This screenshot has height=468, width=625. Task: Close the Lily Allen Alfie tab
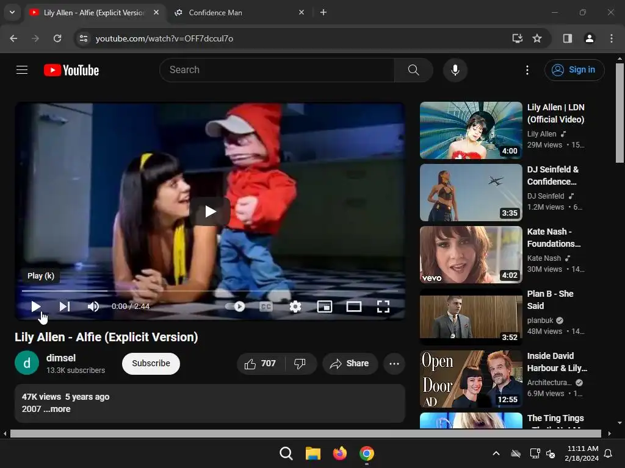click(x=156, y=12)
